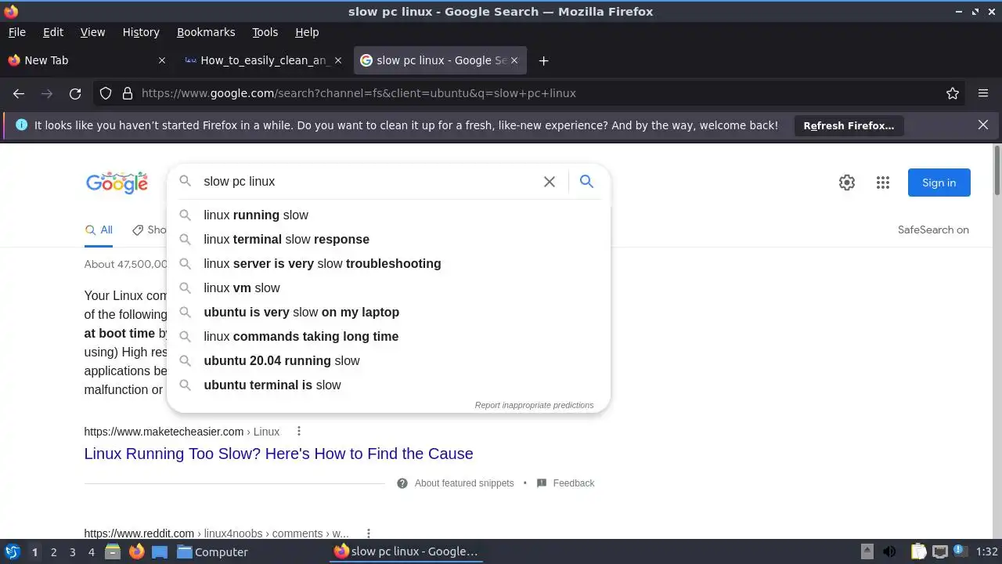1002x564 pixels.
Task: Choose suggestion ubuntu is very slow on my laptop
Action: point(388,312)
